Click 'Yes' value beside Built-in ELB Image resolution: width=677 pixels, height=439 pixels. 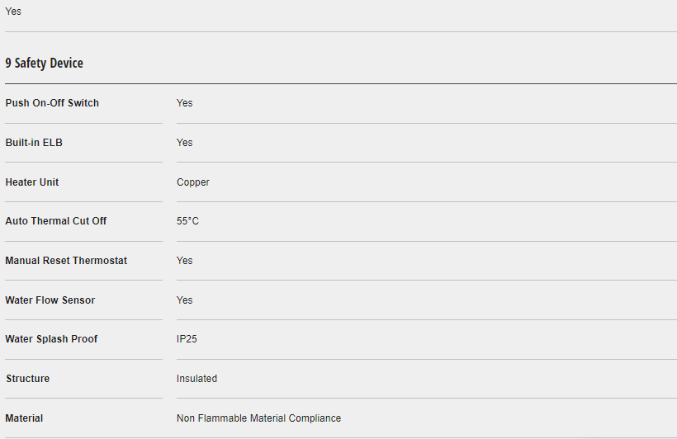coord(184,143)
